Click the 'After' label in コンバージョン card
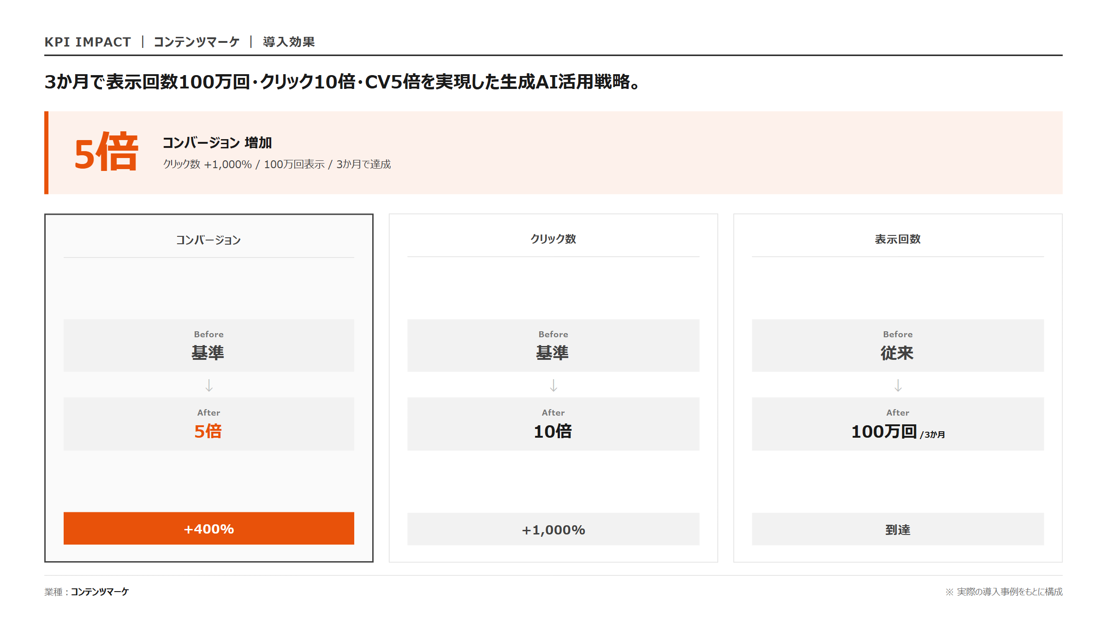The height and width of the screenshot is (622, 1107). tap(209, 413)
